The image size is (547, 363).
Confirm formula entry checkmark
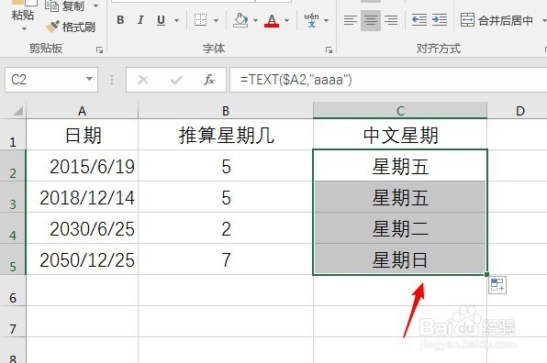coord(176,80)
